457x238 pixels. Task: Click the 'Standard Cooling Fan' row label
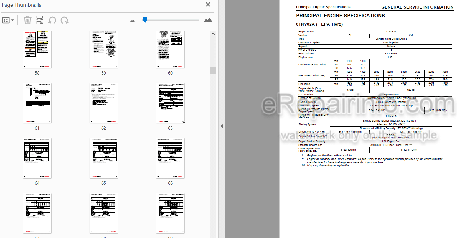click(x=310, y=145)
